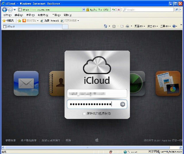This screenshot has height=154, width=184.
Task: Click the suggested sites orange icon
Action: (x=24, y=21)
